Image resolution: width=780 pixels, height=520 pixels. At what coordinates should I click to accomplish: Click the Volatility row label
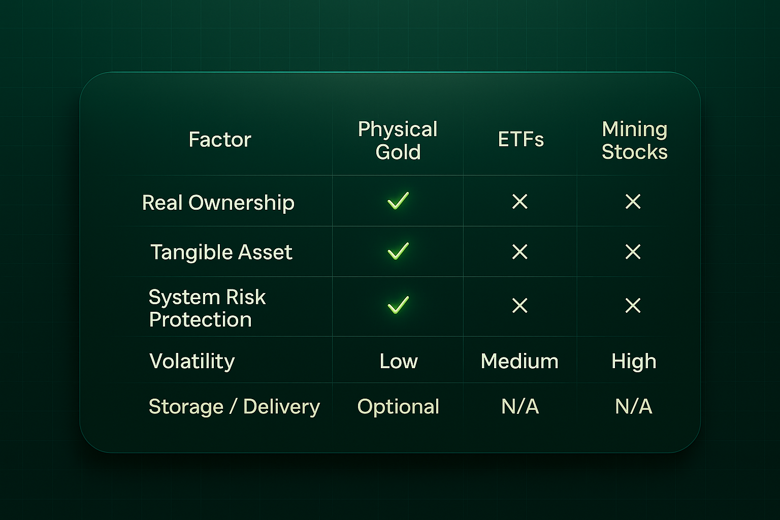[192, 361]
